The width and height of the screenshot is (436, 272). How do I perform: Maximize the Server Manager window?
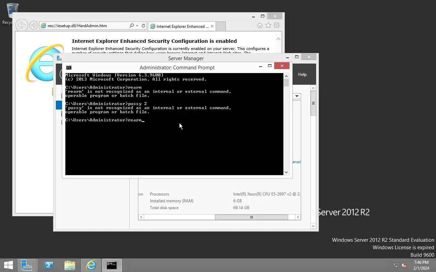pos(296,57)
